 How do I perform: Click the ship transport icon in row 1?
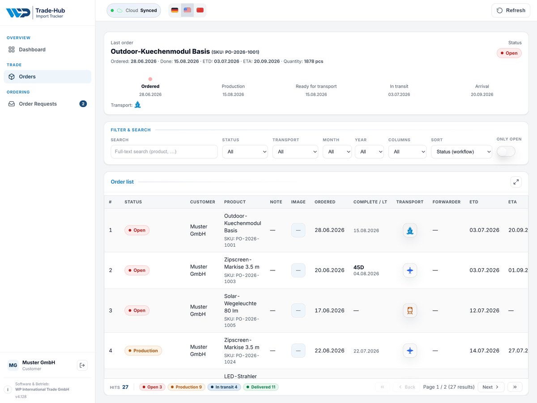tap(410, 230)
